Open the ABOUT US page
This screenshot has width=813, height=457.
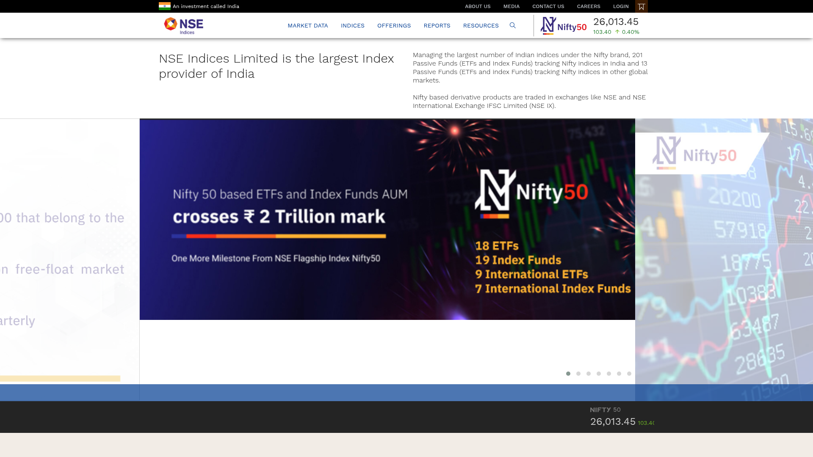click(478, 6)
